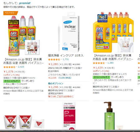Click the ベストセラー orange badge
140x132 pixels.
tap(11, 13)
